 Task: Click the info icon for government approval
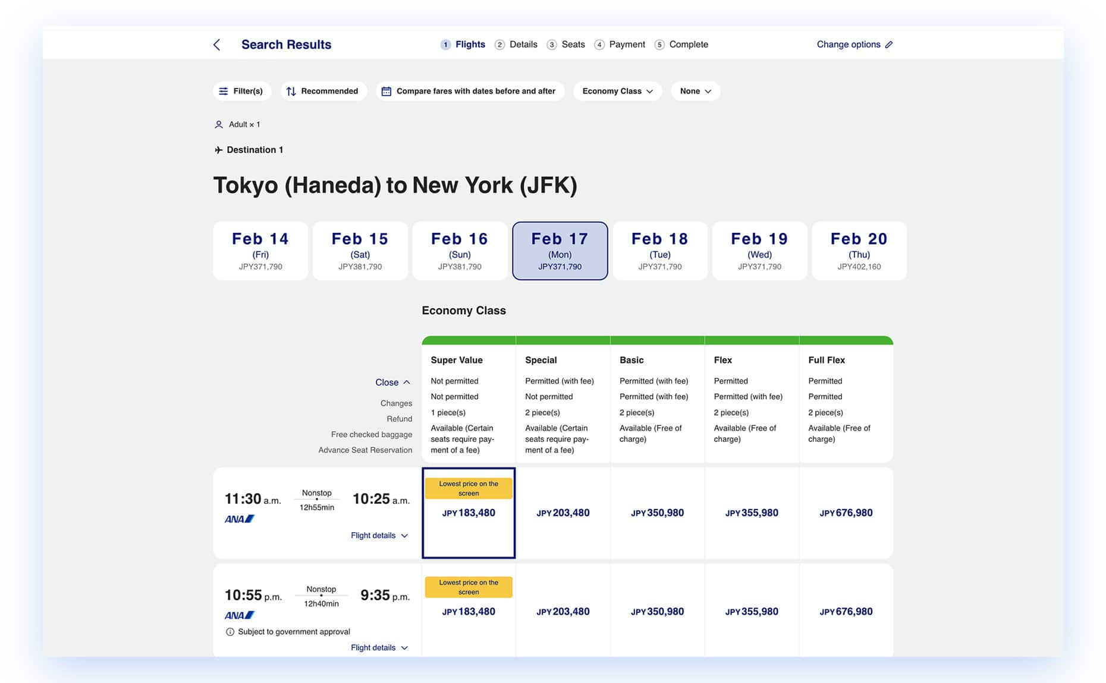230,632
